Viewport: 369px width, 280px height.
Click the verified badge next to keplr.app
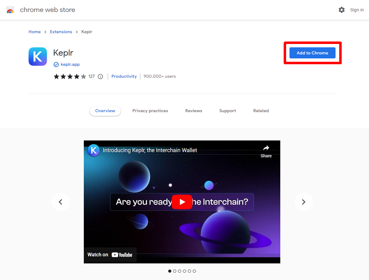(x=56, y=65)
